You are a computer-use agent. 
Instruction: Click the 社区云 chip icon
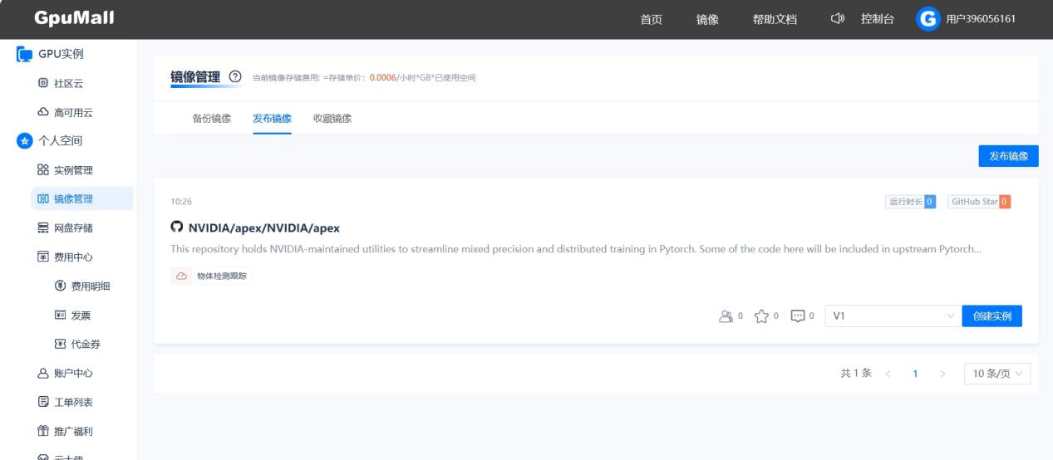[43, 84]
